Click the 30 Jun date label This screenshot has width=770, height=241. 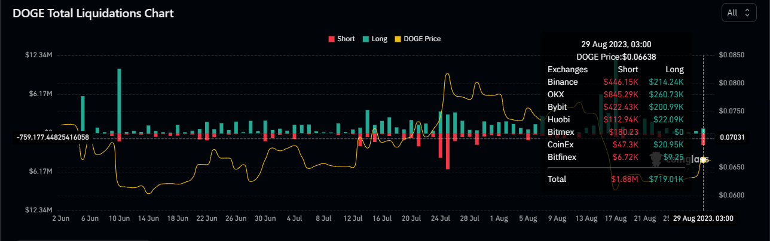264,219
